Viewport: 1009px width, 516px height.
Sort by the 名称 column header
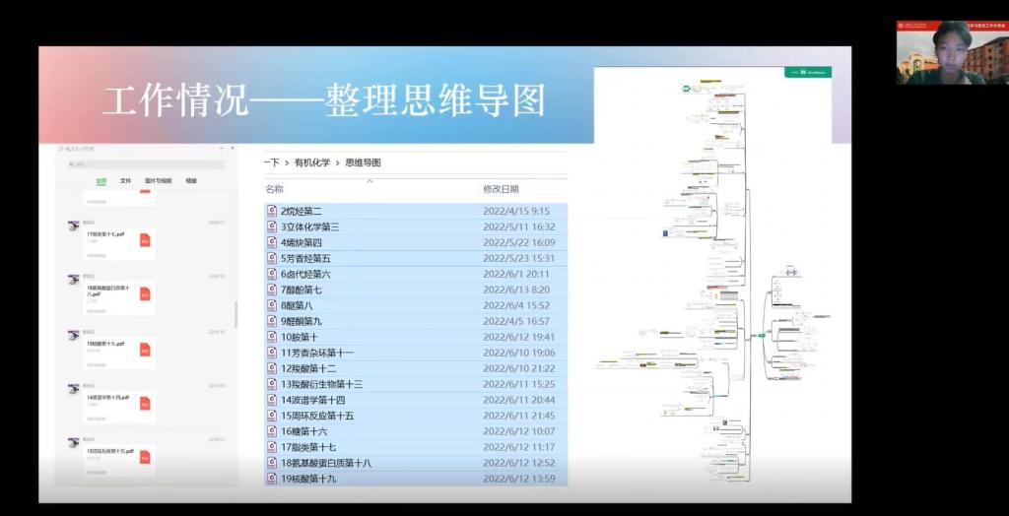[274, 189]
